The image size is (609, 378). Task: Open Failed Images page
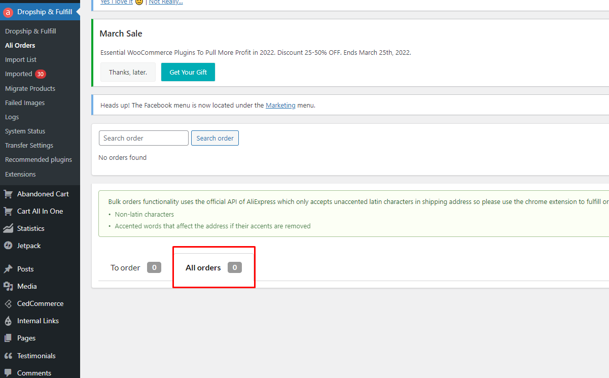click(x=25, y=102)
